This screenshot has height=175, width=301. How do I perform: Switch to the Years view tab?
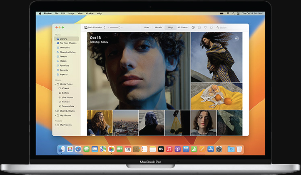pyautogui.click(x=147, y=27)
